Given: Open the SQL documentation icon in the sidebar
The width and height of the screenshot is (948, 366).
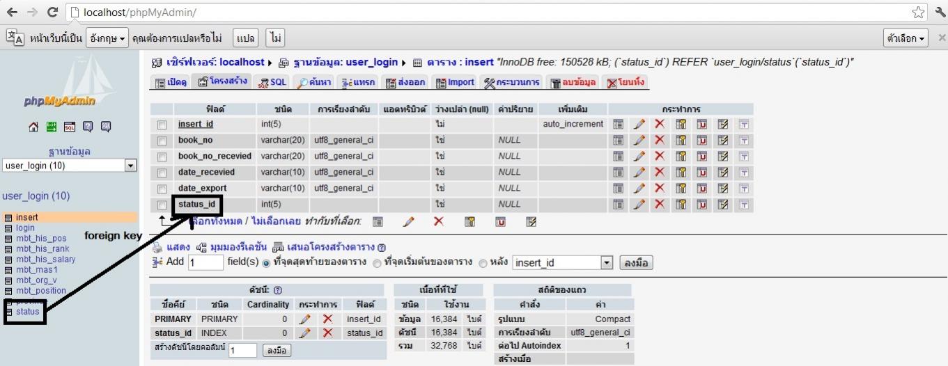Looking at the screenshot, I should (x=105, y=127).
